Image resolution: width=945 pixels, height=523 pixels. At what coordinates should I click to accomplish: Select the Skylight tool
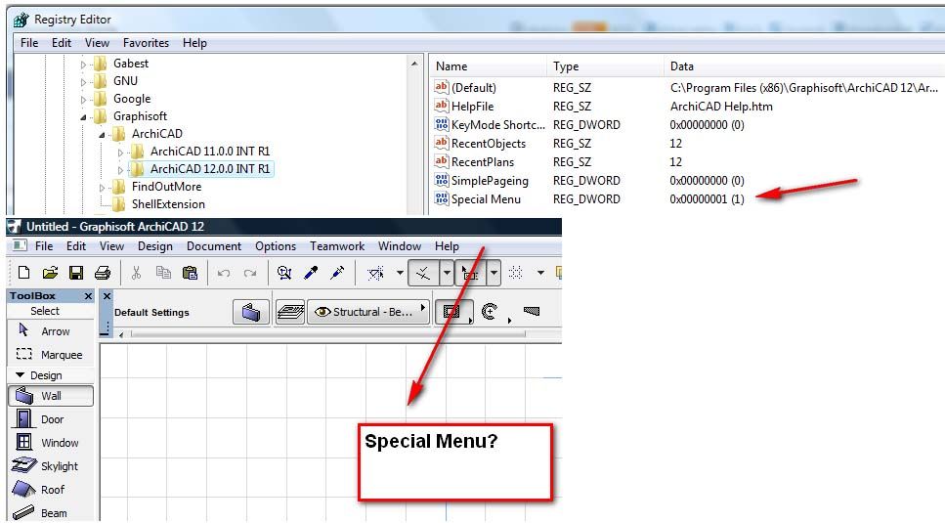pos(51,466)
